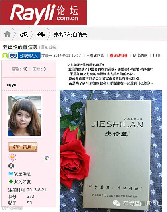Click the envelope send message icon
Image resolution: width=167 pixels, height=212 pixels.
pyautogui.click(x=11, y=173)
